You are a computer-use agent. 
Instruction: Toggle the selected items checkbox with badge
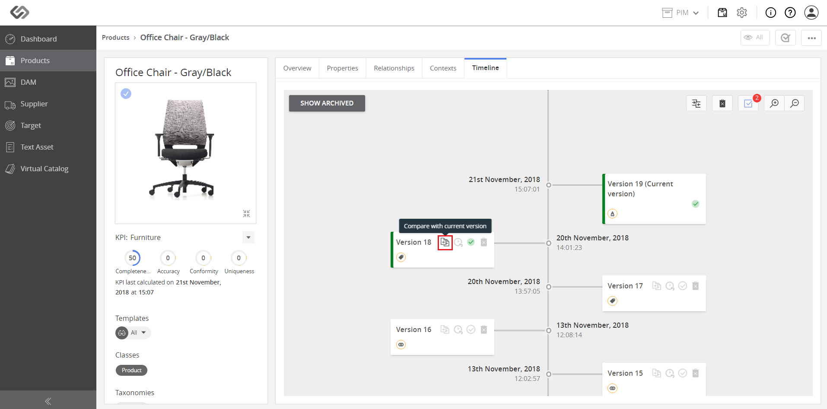click(748, 103)
